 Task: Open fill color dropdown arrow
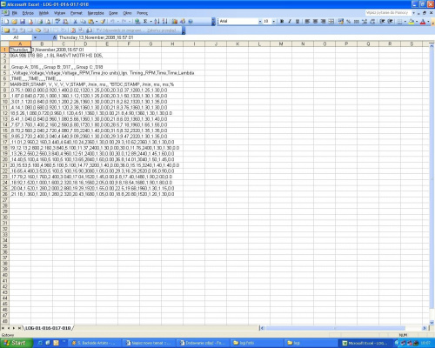point(417,22)
